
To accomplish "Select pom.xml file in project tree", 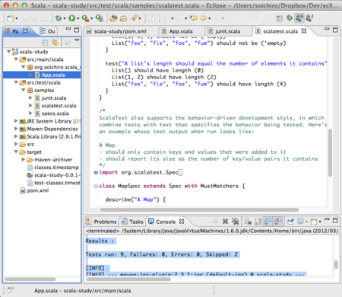I will 34,190.
